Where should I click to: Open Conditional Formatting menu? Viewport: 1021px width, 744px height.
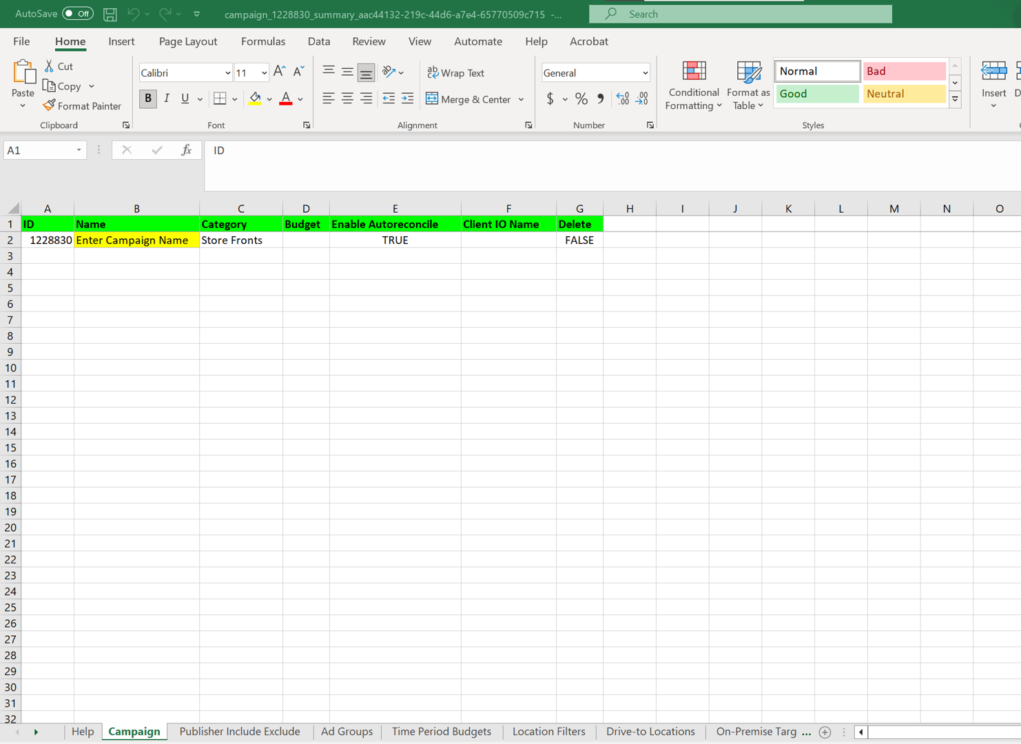pyautogui.click(x=693, y=85)
